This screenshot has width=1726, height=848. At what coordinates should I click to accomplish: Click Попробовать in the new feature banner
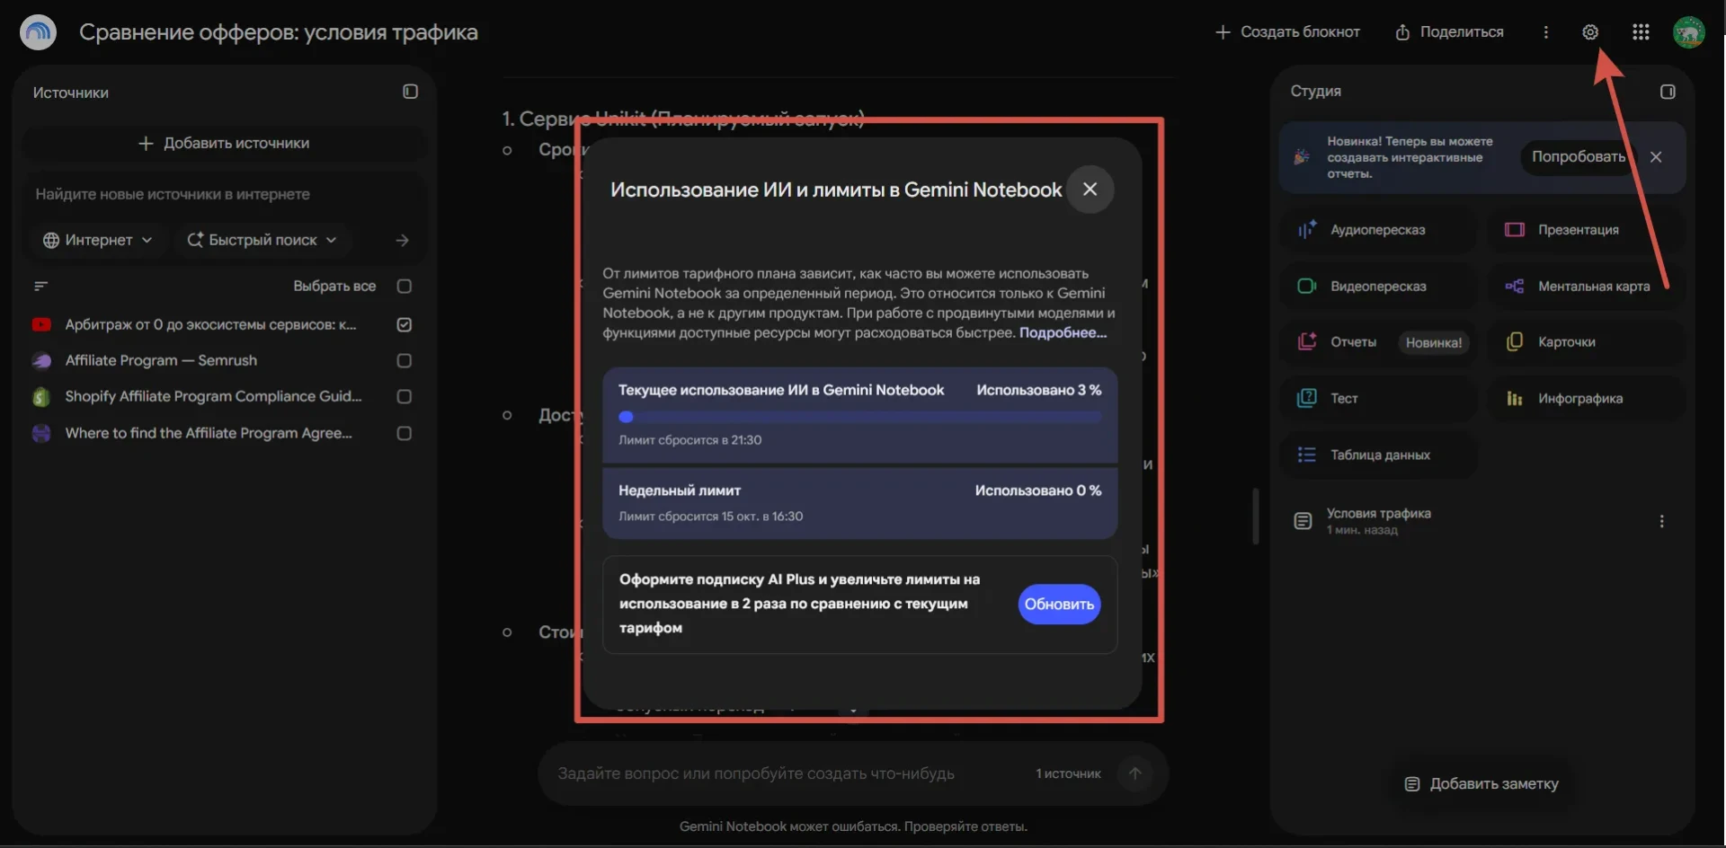[1578, 156]
